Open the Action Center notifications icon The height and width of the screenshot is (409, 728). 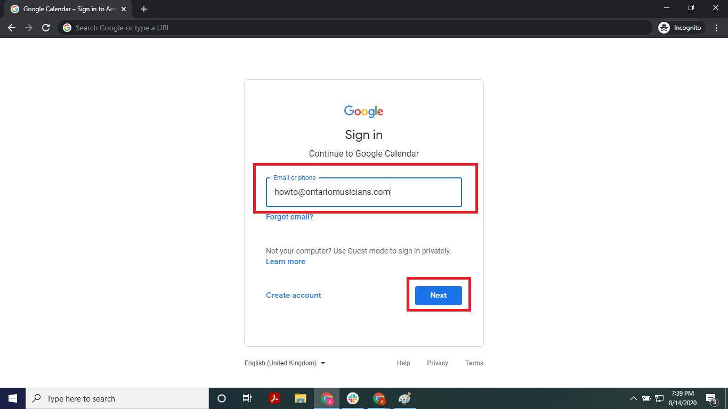point(711,398)
